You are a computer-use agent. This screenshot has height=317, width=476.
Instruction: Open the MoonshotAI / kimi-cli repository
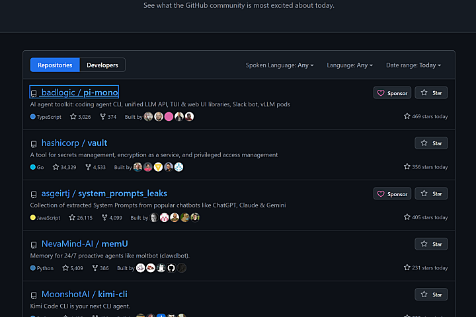[85, 295]
